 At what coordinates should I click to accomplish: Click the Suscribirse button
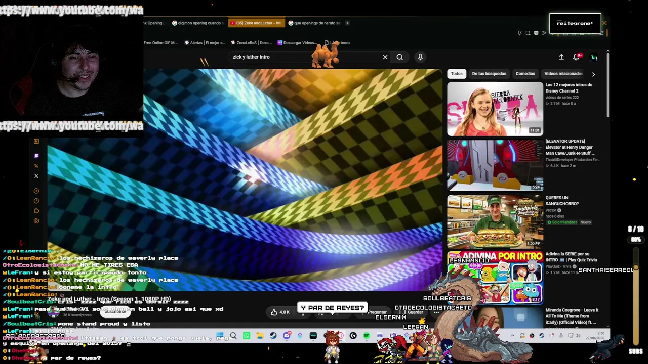[115, 312]
